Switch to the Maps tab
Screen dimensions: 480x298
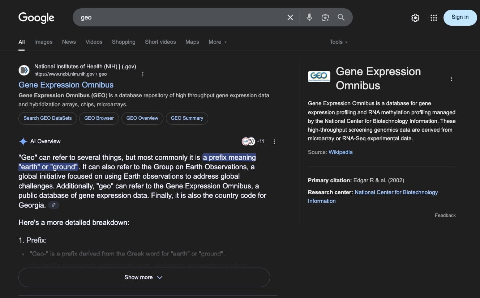click(x=192, y=42)
